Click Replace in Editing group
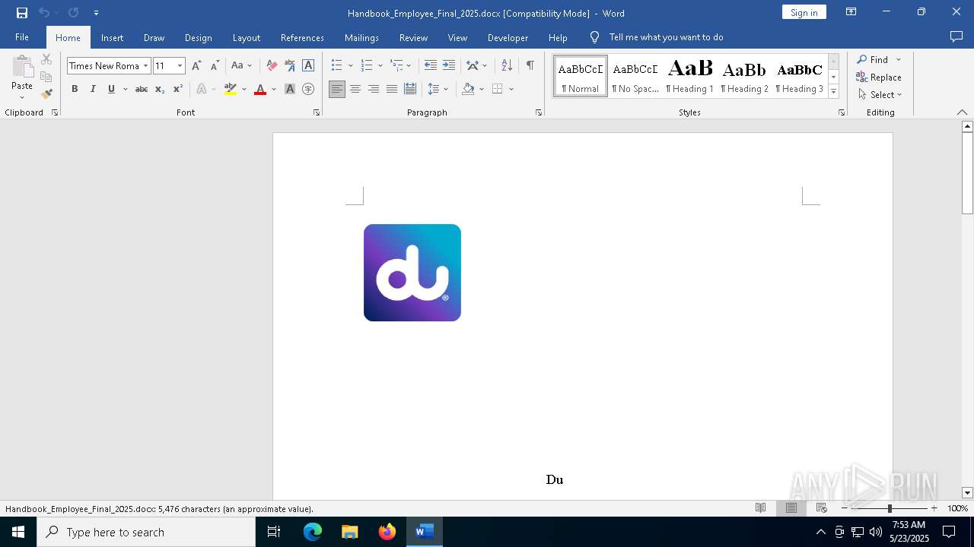The height and width of the screenshot is (547, 974). click(x=879, y=77)
